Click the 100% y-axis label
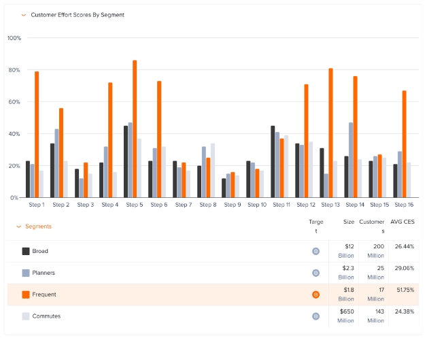 (x=14, y=38)
